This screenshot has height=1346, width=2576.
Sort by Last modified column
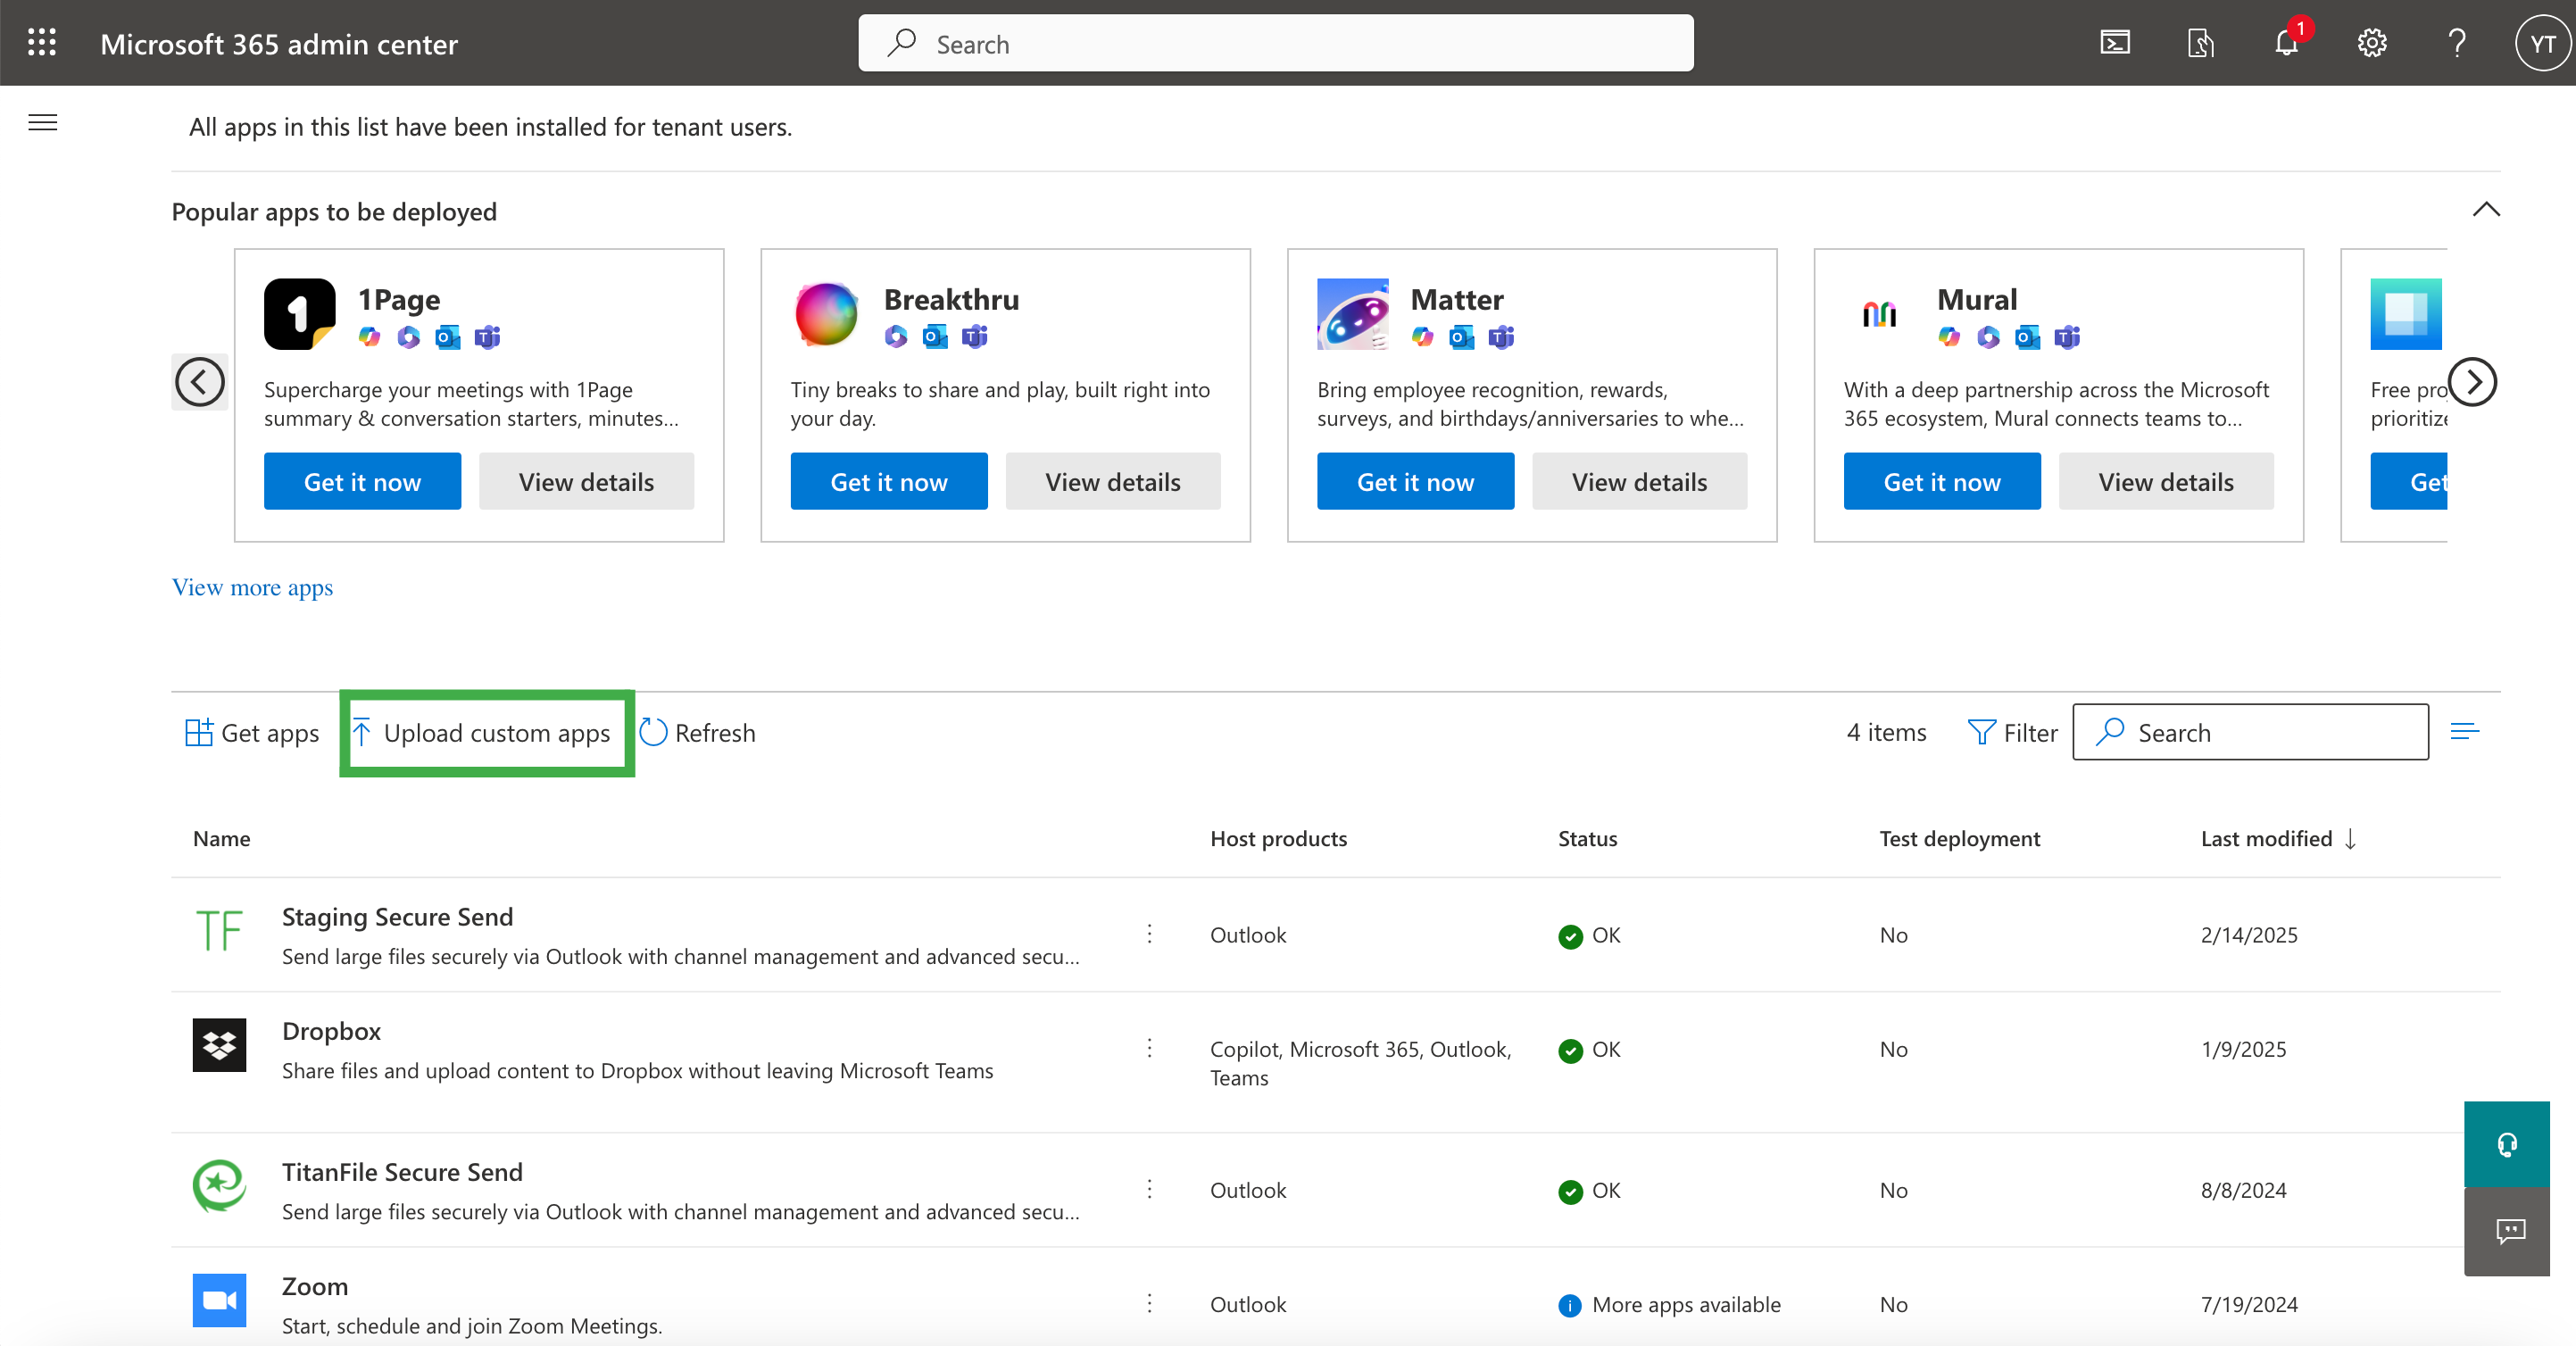(x=2278, y=838)
